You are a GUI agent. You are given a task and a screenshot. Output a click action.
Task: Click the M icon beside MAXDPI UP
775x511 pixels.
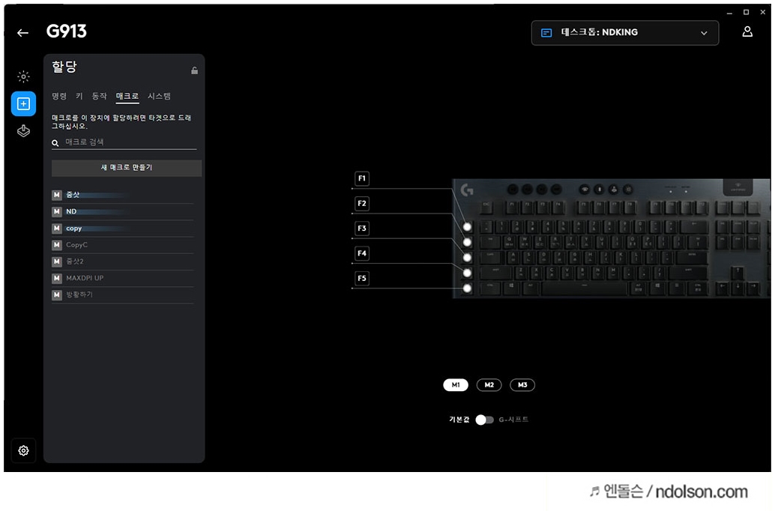[x=57, y=278]
